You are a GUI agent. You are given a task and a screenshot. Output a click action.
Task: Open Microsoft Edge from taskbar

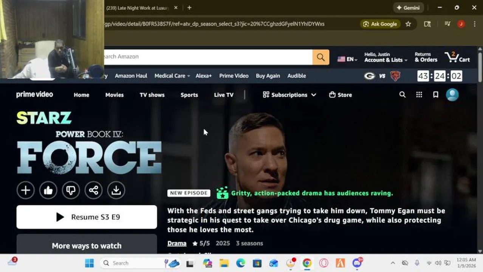[241, 263]
